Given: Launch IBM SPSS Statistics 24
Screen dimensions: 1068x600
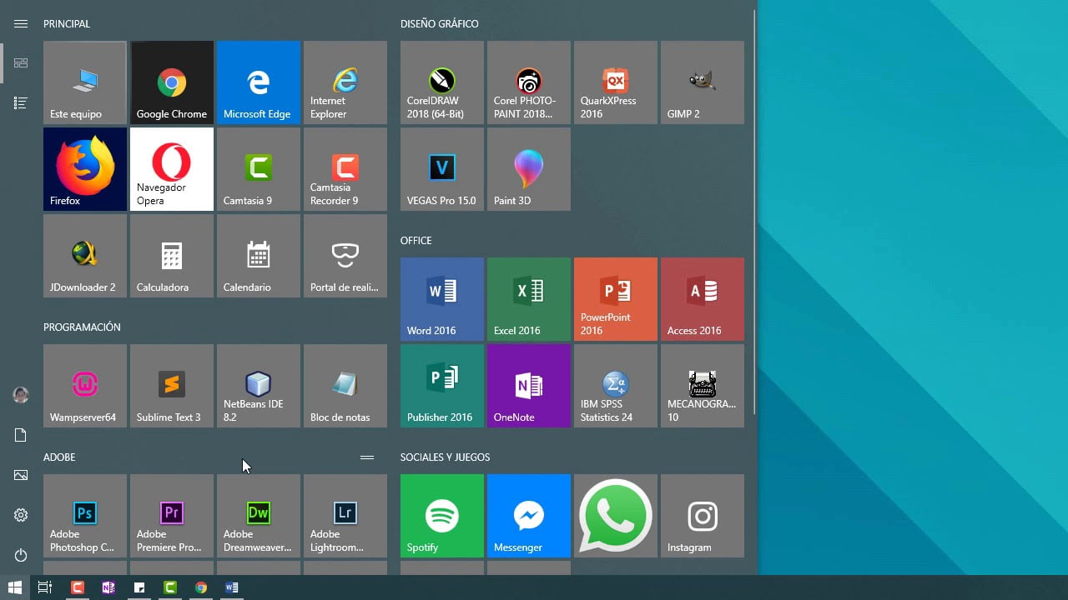Looking at the screenshot, I should pos(615,385).
